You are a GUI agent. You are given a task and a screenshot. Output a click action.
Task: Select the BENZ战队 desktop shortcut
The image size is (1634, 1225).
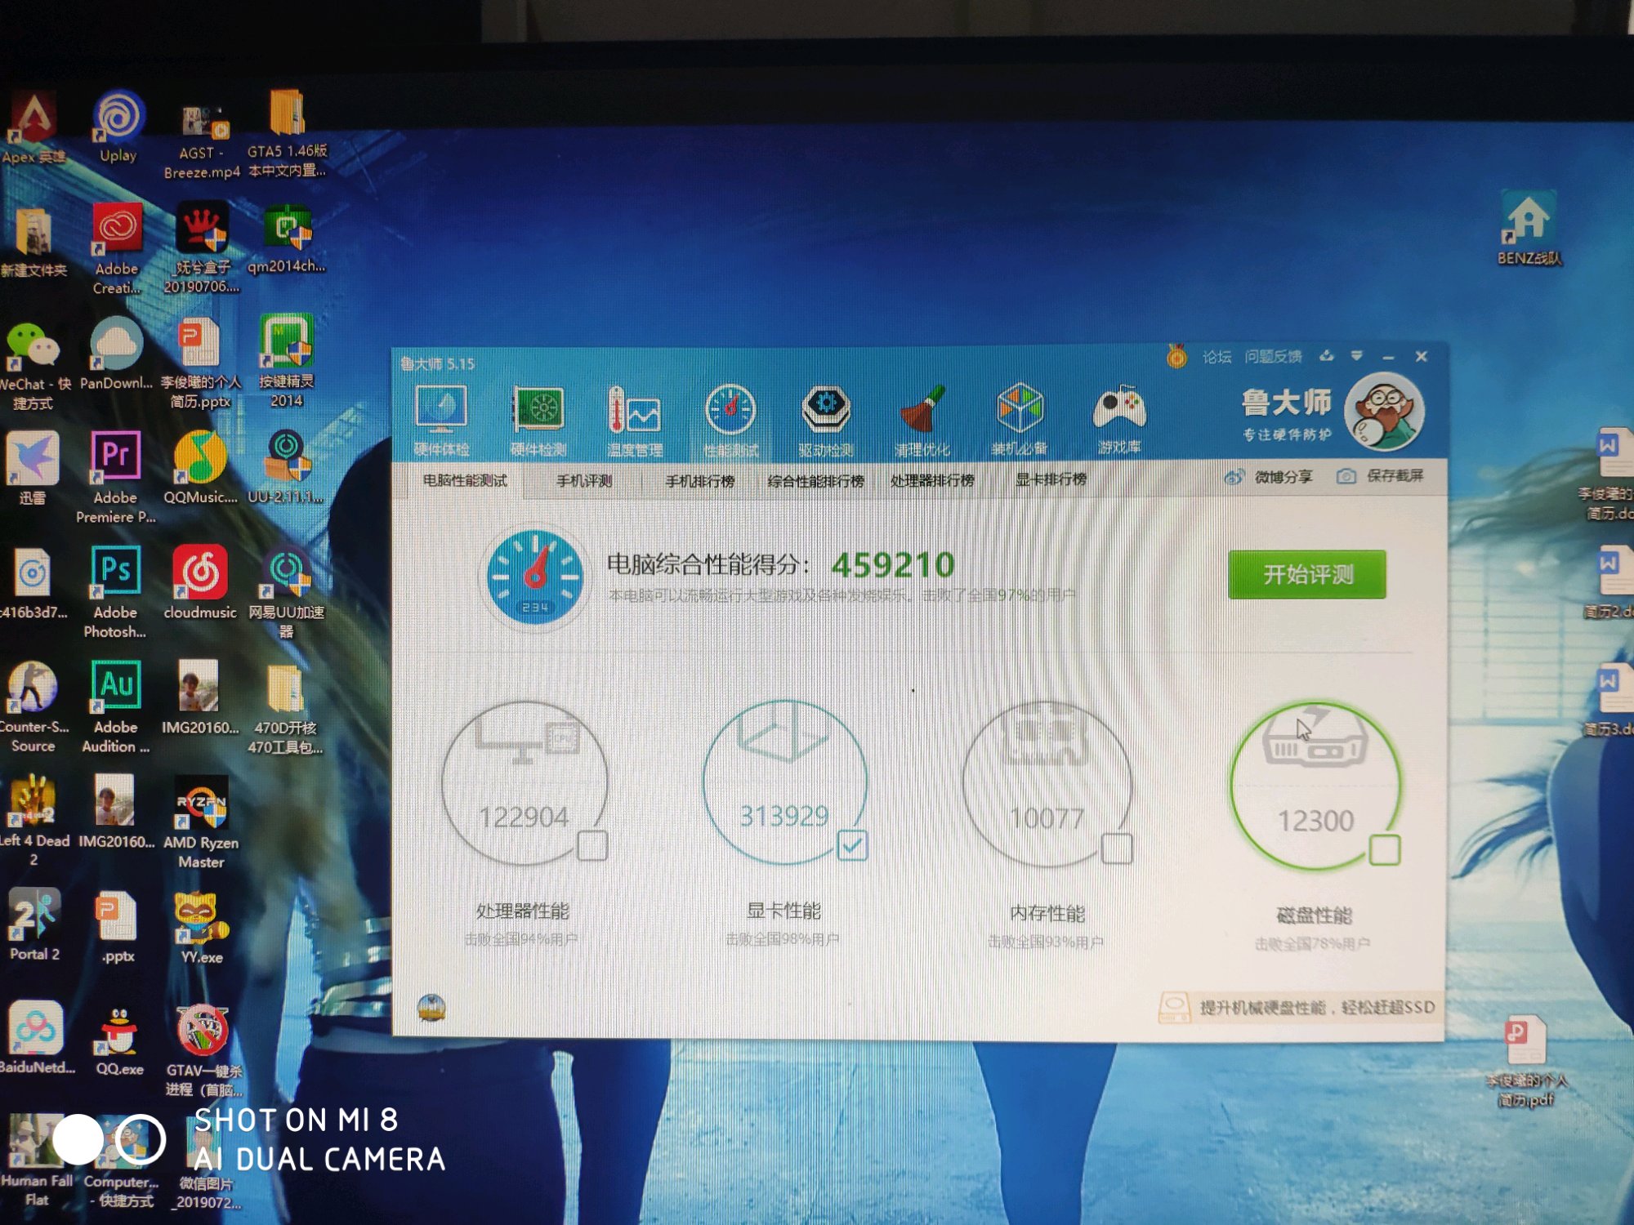[x=1529, y=229]
